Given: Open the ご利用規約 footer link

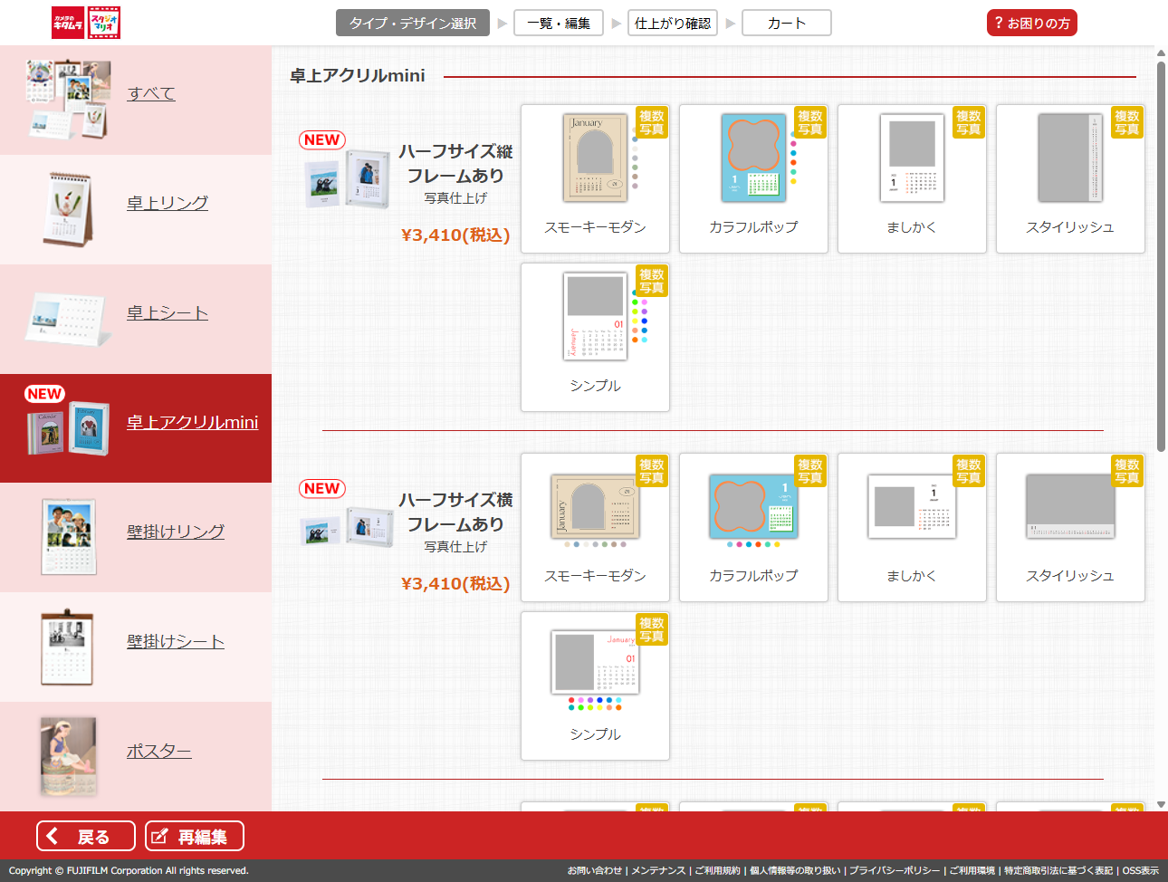Looking at the screenshot, I should [x=717, y=871].
